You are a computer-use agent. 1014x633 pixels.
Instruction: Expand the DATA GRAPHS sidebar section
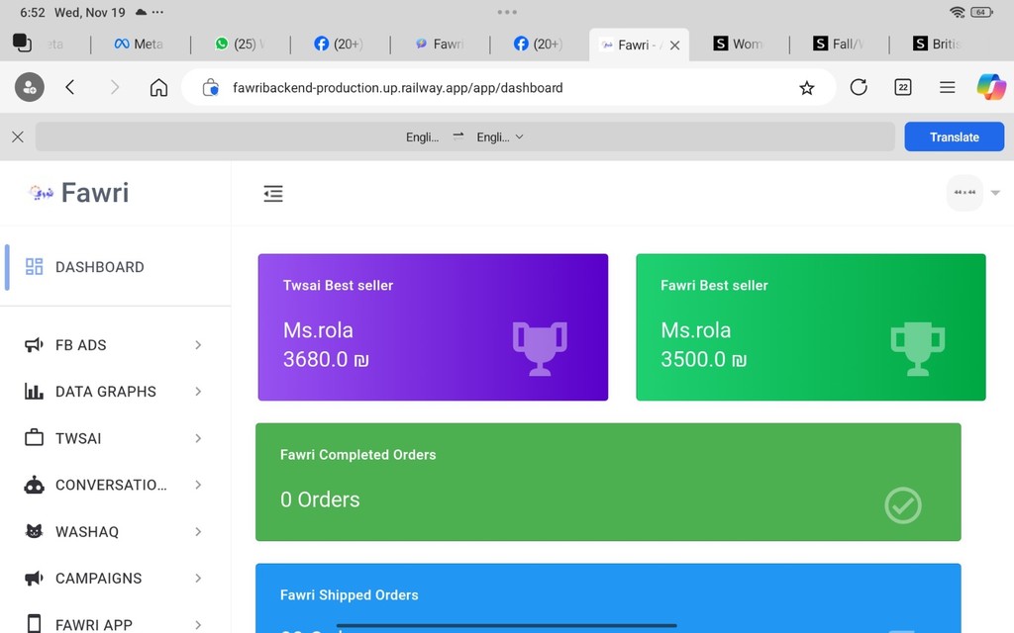114,392
